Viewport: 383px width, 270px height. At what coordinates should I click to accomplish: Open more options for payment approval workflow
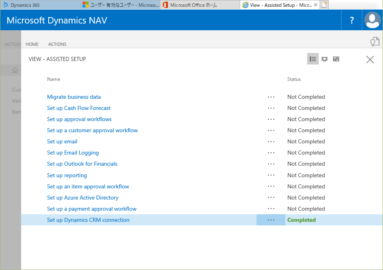point(271,209)
